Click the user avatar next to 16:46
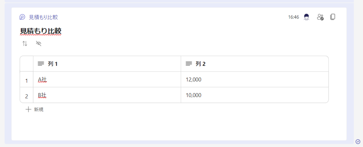Image resolution: width=363 pixels, height=147 pixels. (x=307, y=17)
